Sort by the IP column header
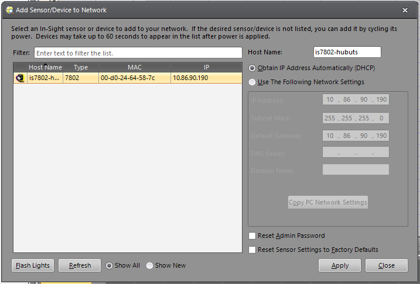Viewport: 420px width, 284px height. click(206, 67)
